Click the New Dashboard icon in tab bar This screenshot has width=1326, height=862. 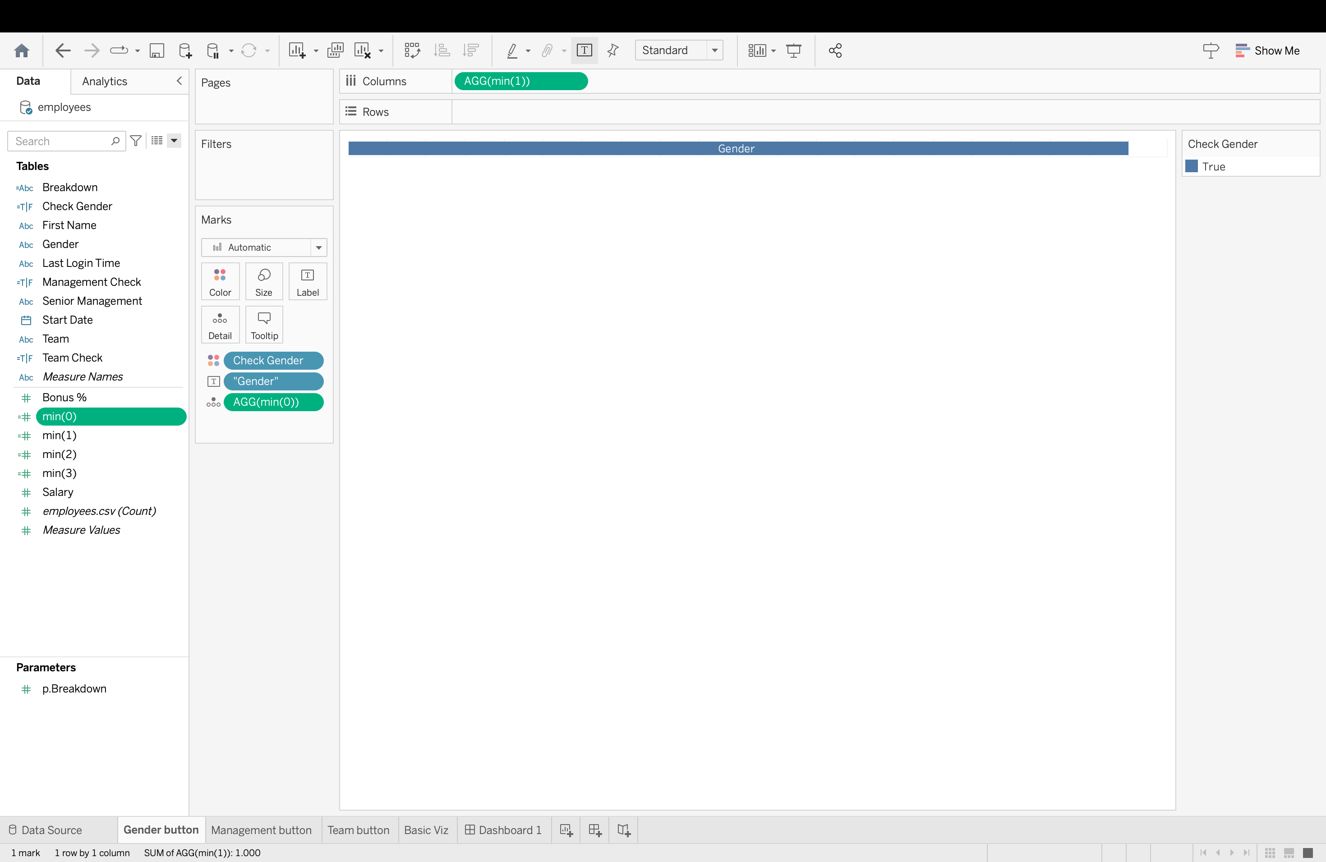pos(594,830)
